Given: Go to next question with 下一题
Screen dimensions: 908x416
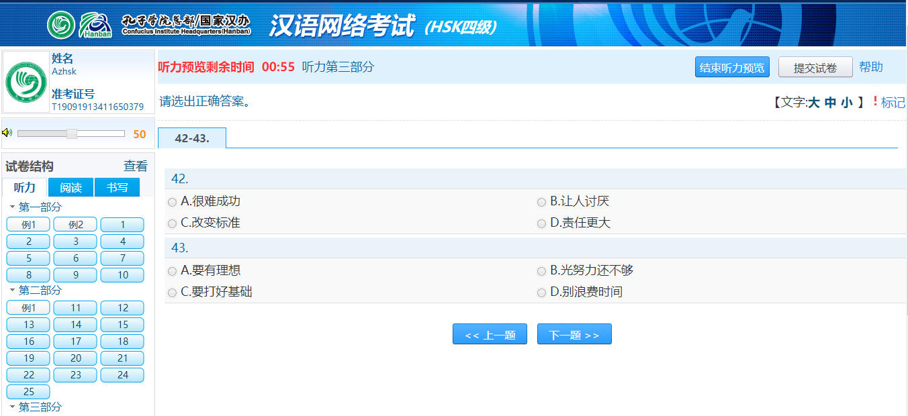Looking at the screenshot, I should pyautogui.click(x=574, y=334).
